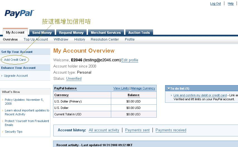This screenshot has height=147, width=238.
Task: Click the Add Credit Card link
Action: point(15,60)
